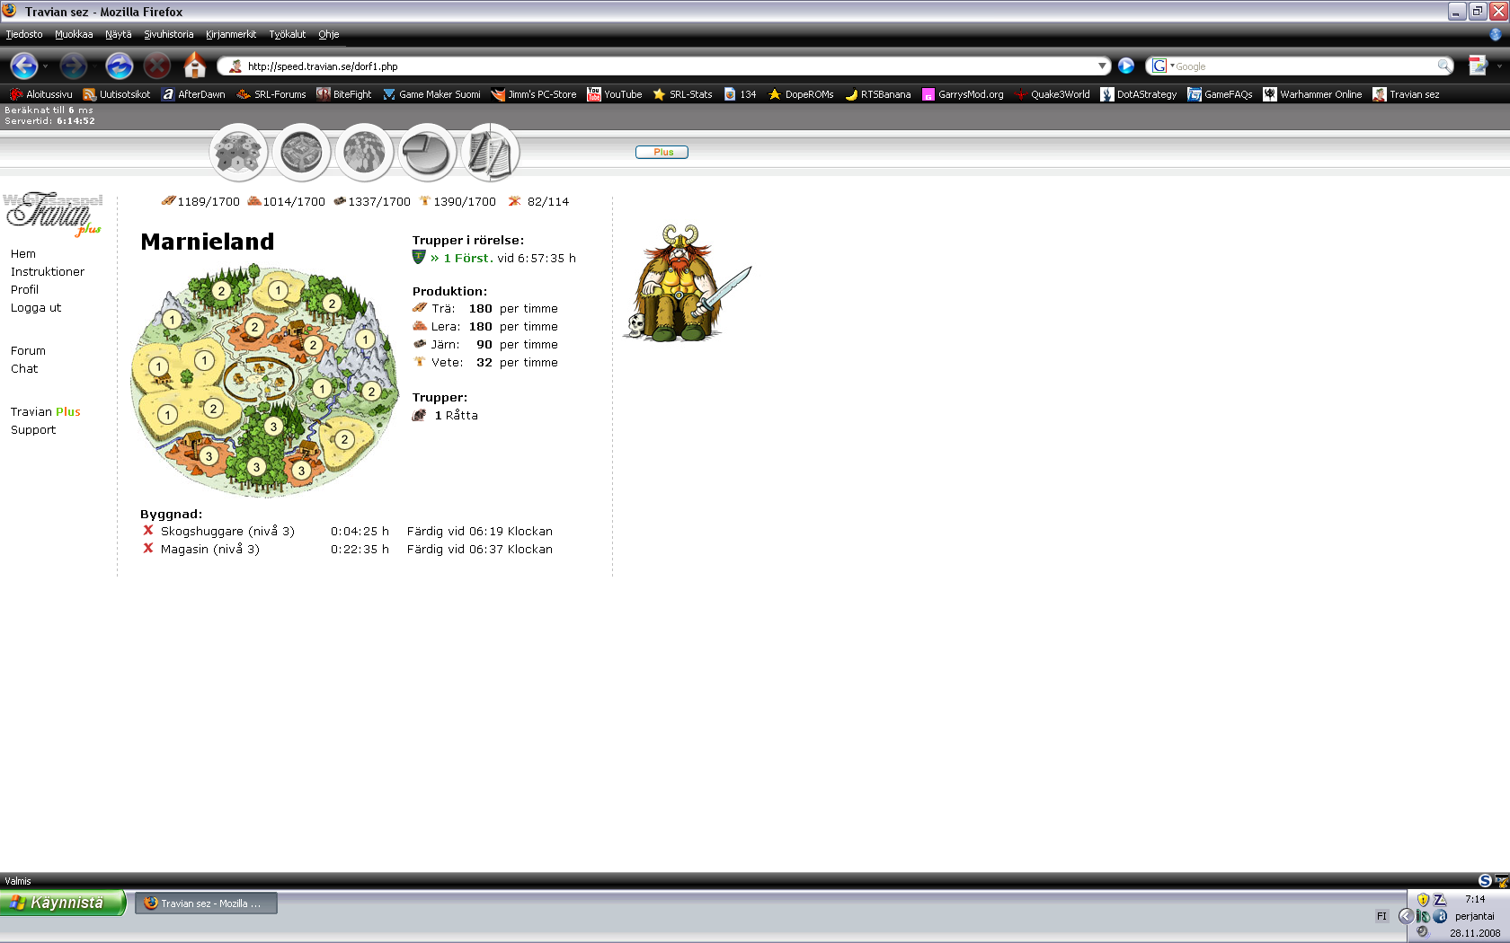Open the GarrysMod.org bookmark

[x=963, y=94]
